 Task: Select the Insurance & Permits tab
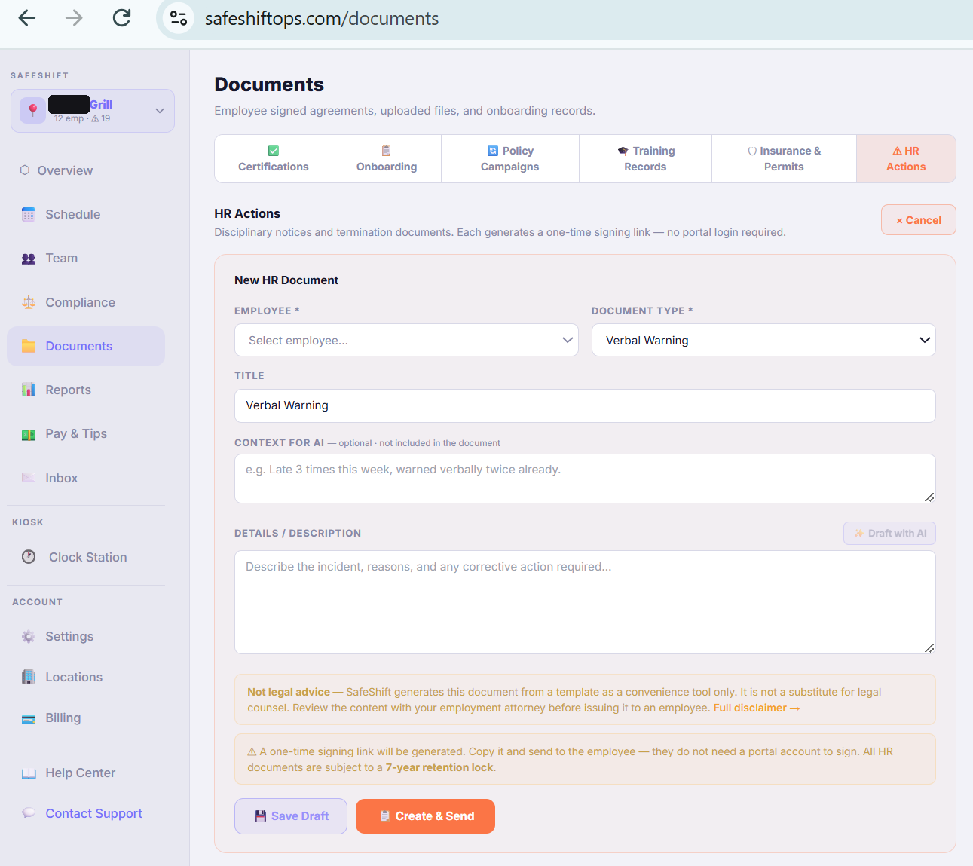[x=784, y=159]
